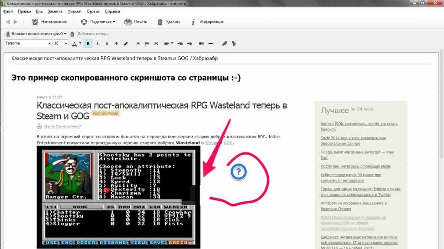Apply highlighter to selected text
Viewport: 444px width, 249px height.
click(x=126, y=43)
